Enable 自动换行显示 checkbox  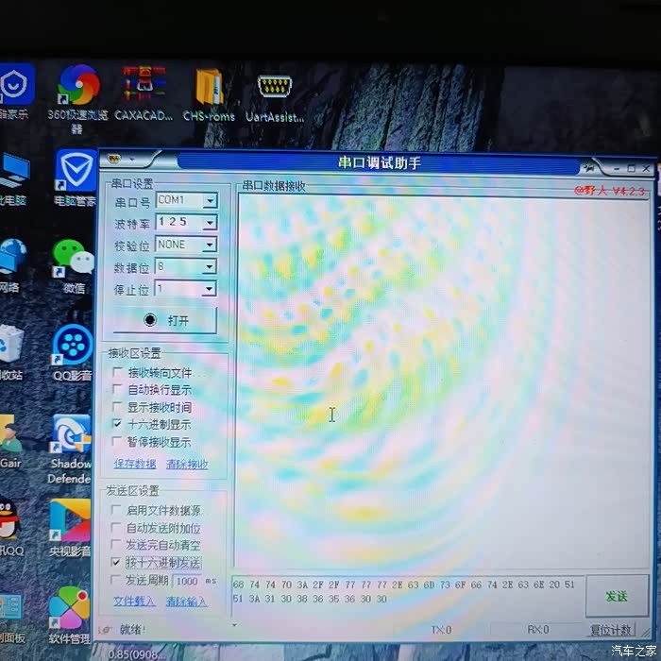(117, 389)
